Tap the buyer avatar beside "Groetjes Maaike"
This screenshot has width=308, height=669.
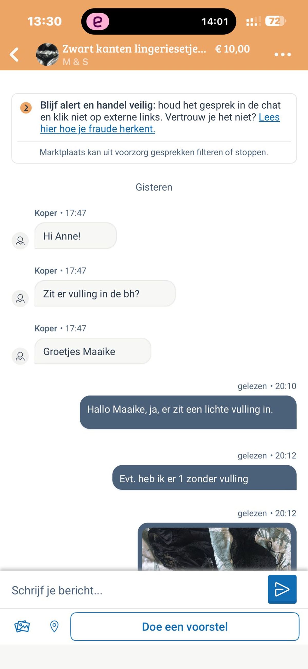(x=20, y=356)
